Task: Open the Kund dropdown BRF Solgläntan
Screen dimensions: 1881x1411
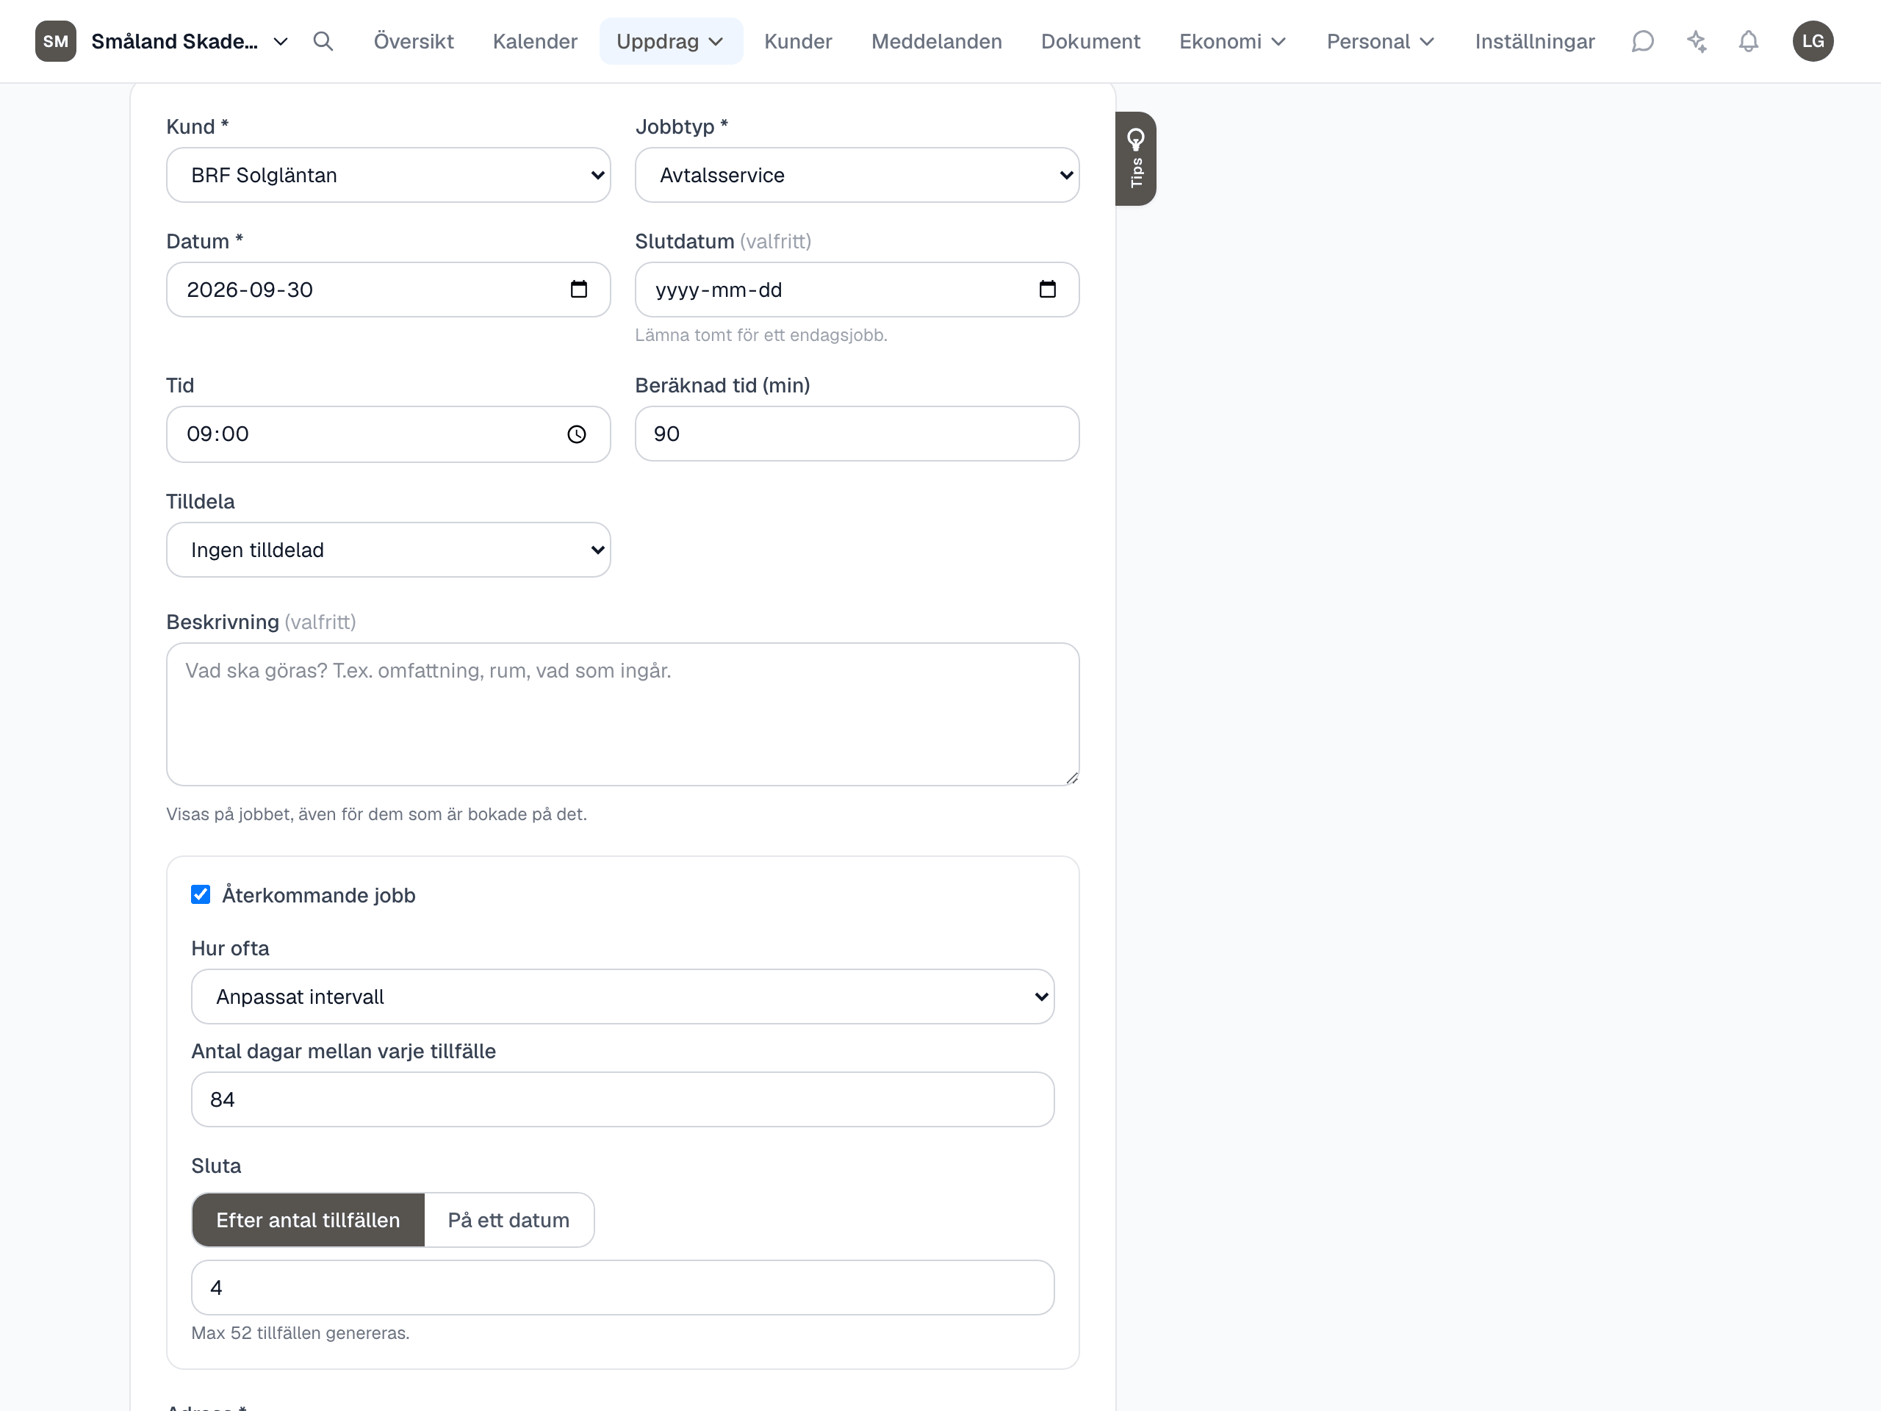Action: pos(389,175)
